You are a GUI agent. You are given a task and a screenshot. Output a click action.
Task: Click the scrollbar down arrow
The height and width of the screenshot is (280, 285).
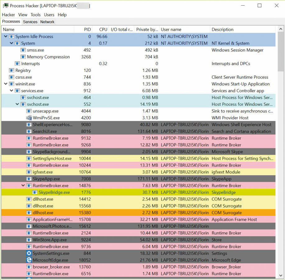(281, 275)
